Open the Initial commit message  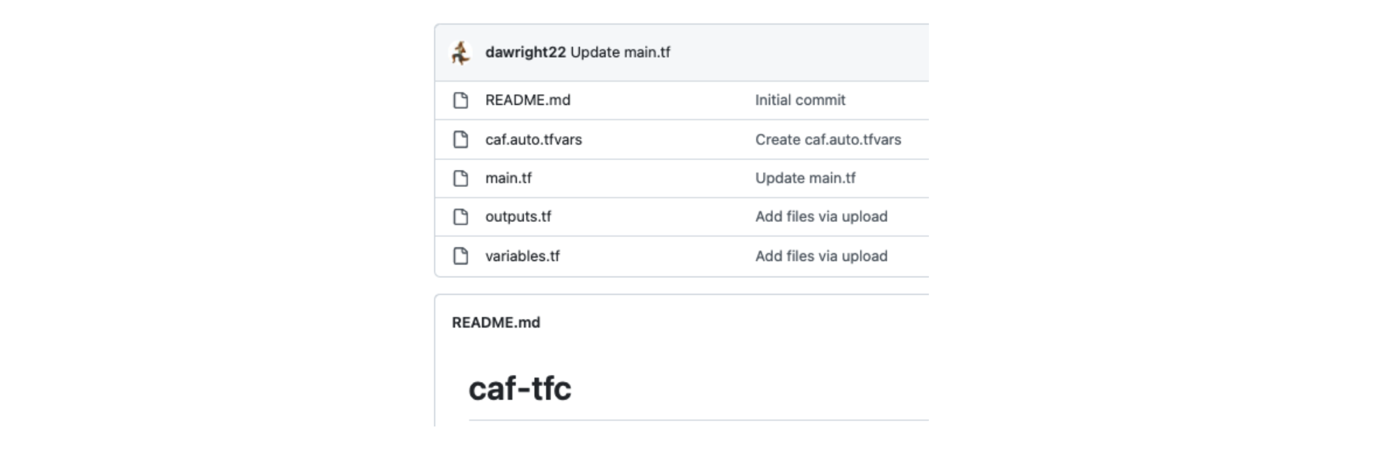pyautogui.click(x=800, y=100)
